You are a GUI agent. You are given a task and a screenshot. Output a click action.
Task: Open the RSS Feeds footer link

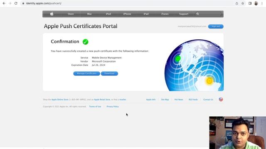click(193, 99)
